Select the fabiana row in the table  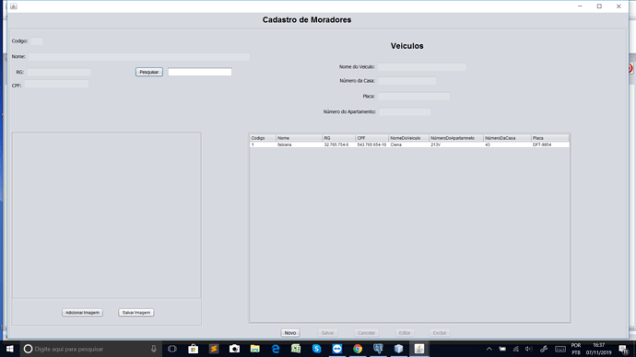coord(409,144)
